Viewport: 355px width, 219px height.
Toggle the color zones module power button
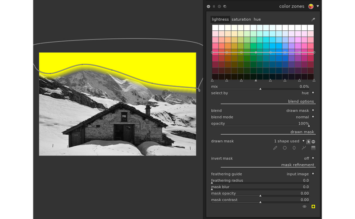coord(208,7)
